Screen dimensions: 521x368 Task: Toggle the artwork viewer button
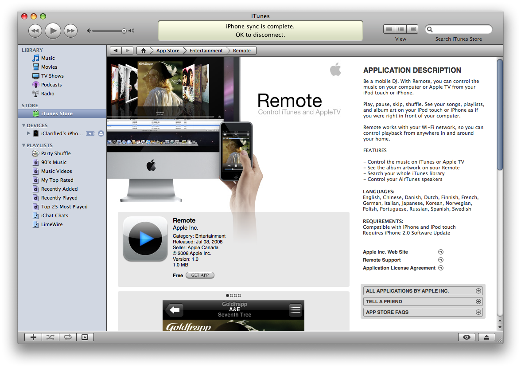pos(85,337)
